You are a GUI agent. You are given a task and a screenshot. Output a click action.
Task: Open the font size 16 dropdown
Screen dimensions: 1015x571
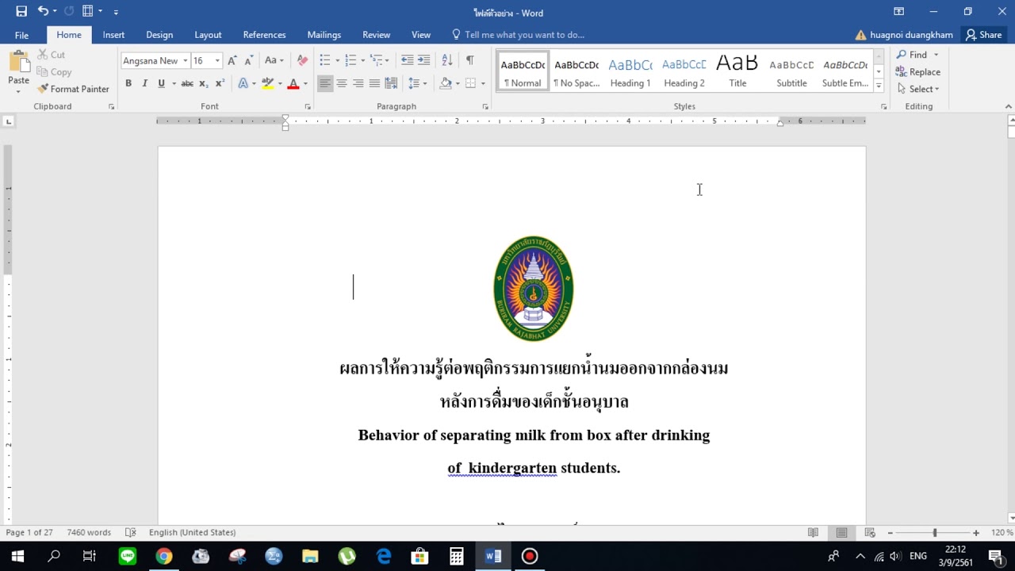click(x=217, y=61)
